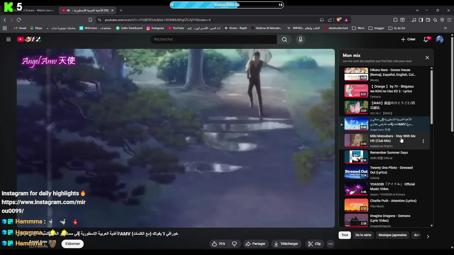Click the playlist panel scrollbar
The width and height of the screenshot is (454, 255).
[x=432, y=96]
